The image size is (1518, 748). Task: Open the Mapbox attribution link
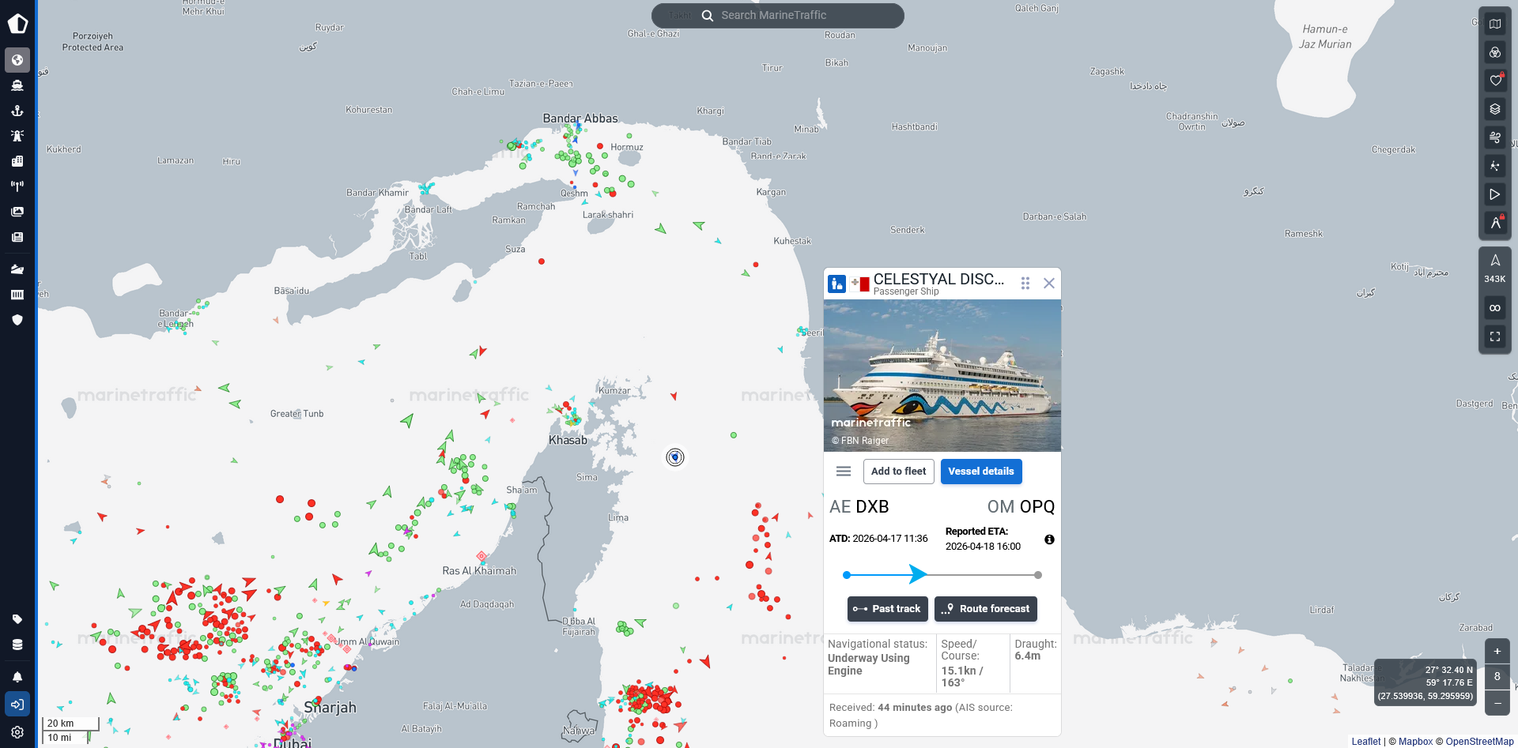pos(1415,742)
